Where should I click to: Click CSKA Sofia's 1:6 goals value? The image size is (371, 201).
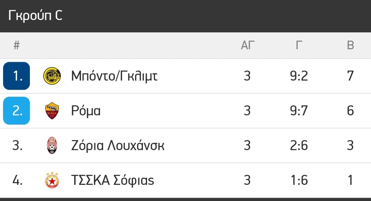point(299,180)
